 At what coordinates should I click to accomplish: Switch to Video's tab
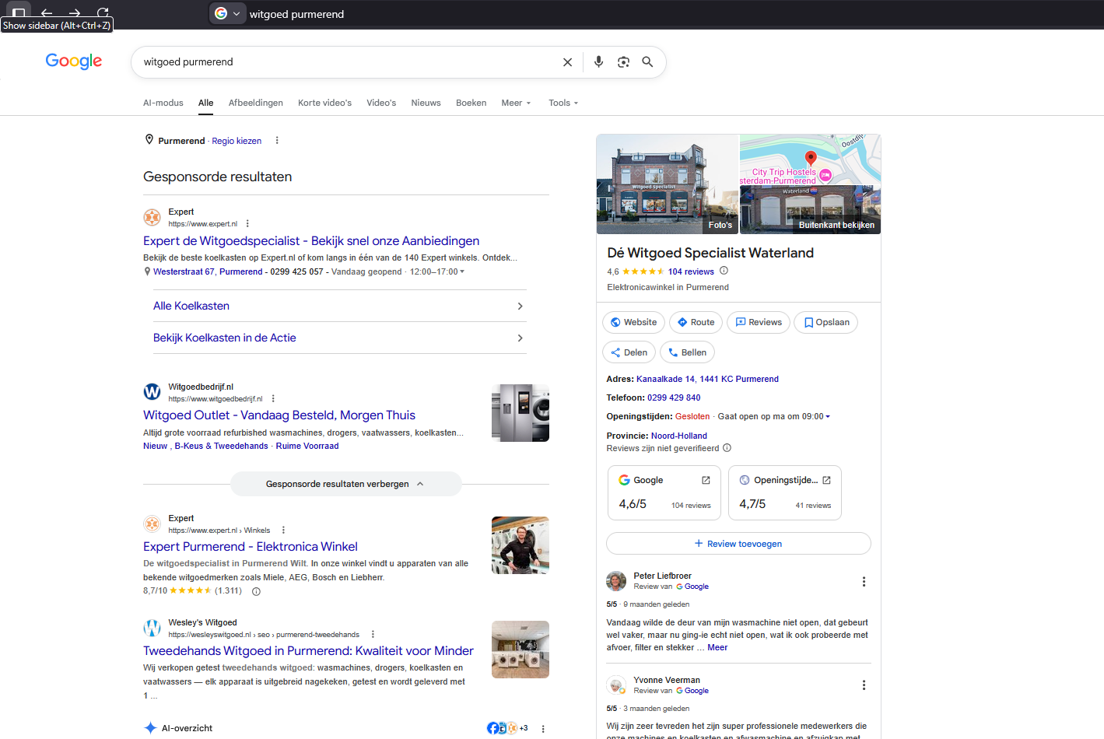pyautogui.click(x=381, y=103)
